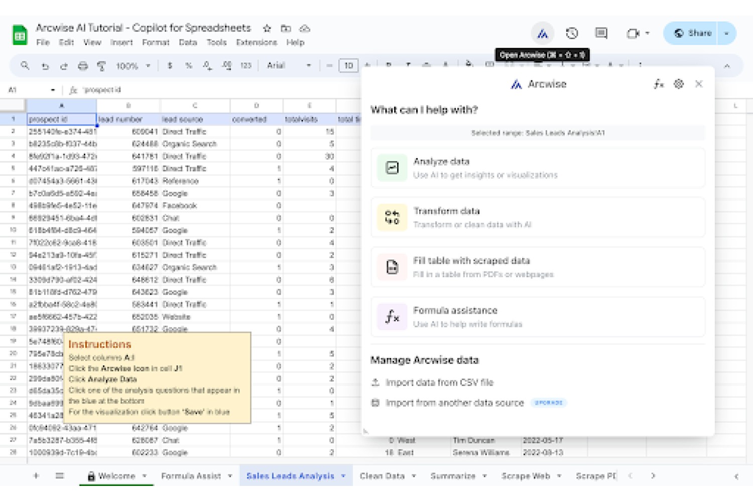Select the 'converted' header cell
The width and height of the screenshot is (753, 502).
[x=257, y=119]
